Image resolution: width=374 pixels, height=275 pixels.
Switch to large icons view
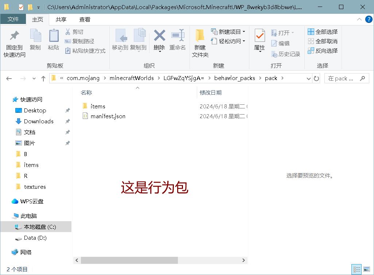[367, 270]
